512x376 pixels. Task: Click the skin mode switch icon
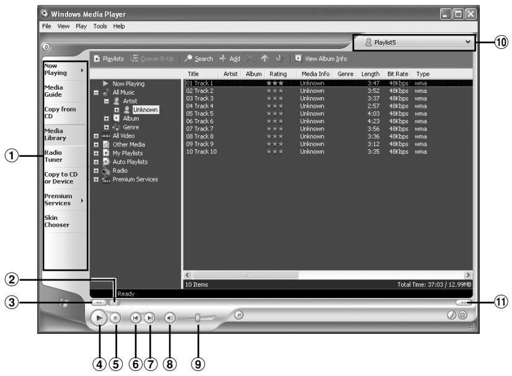click(x=462, y=315)
